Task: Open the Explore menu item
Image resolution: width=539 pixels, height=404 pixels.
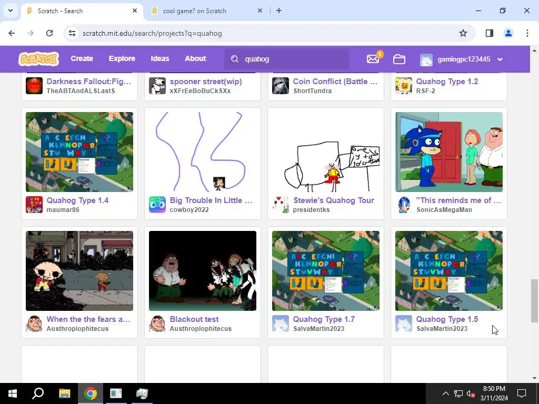Action: click(x=122, y=59)
